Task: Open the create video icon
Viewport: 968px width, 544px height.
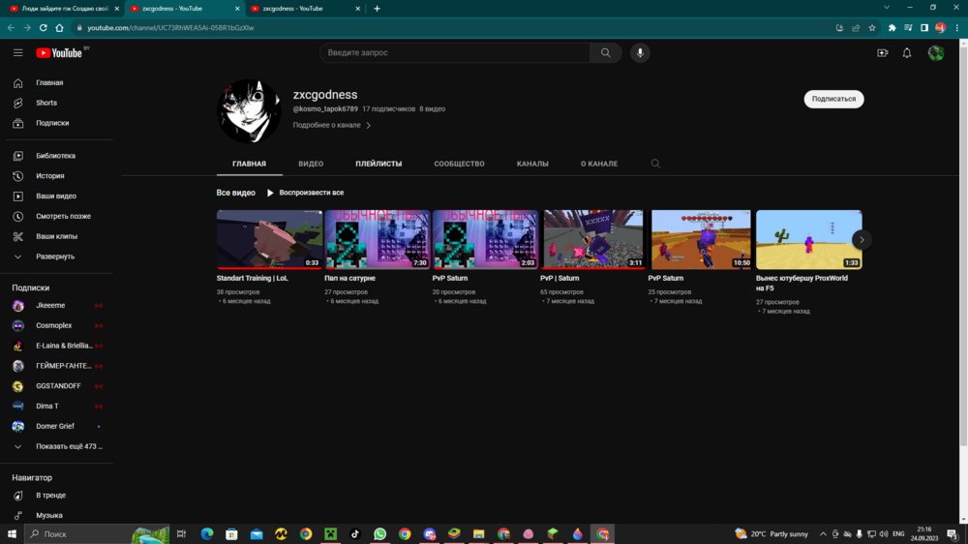Action: [x=882, y=53]
